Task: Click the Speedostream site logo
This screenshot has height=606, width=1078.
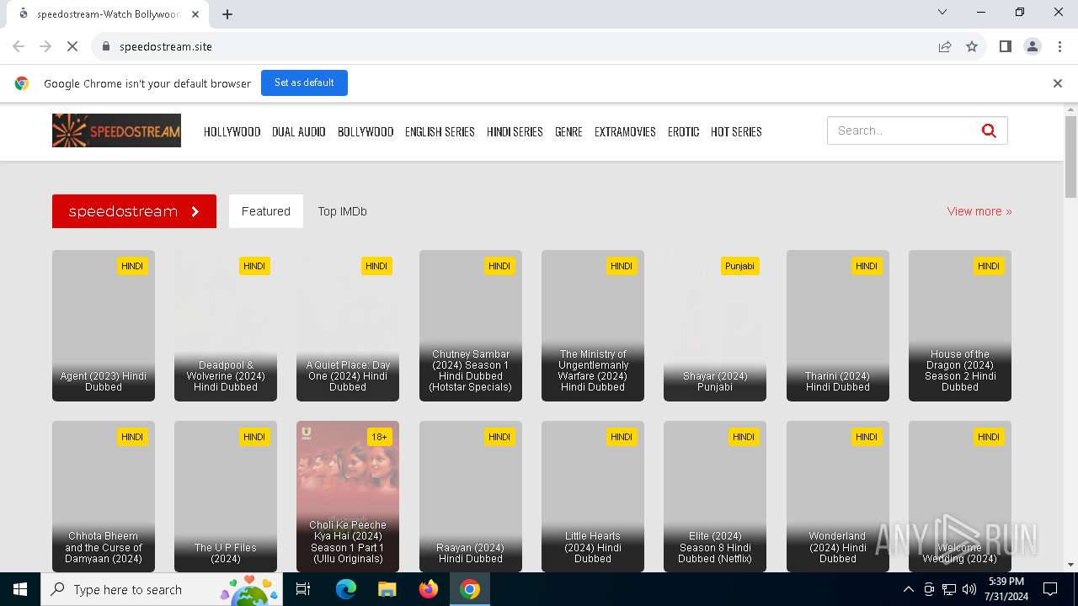Action: point(116,130)
